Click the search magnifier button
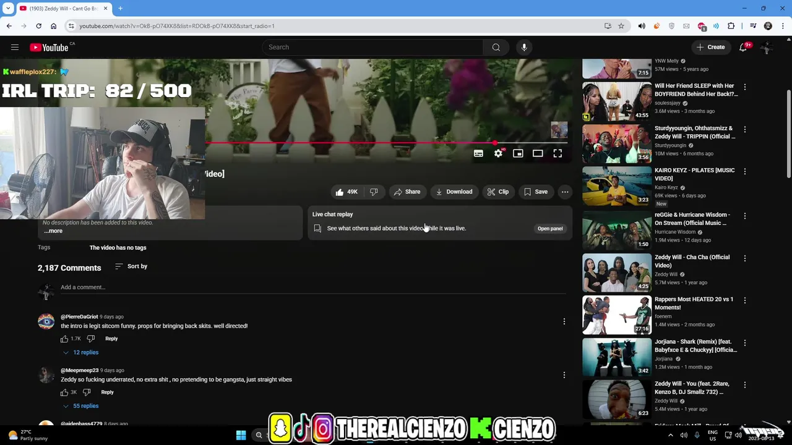The image size is (792, 445). tap(496, 47)
